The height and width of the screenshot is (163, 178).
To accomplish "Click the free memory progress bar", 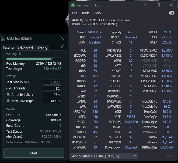I will click(34, 59).
